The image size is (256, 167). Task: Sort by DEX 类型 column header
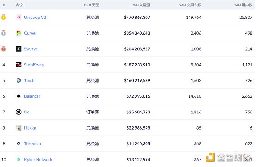pyautogui.click(x=91, y=5)
